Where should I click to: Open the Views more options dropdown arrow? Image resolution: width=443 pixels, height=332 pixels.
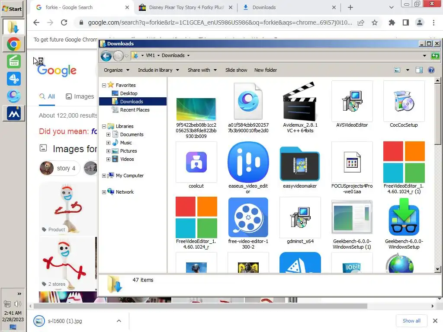click(408, 70)
